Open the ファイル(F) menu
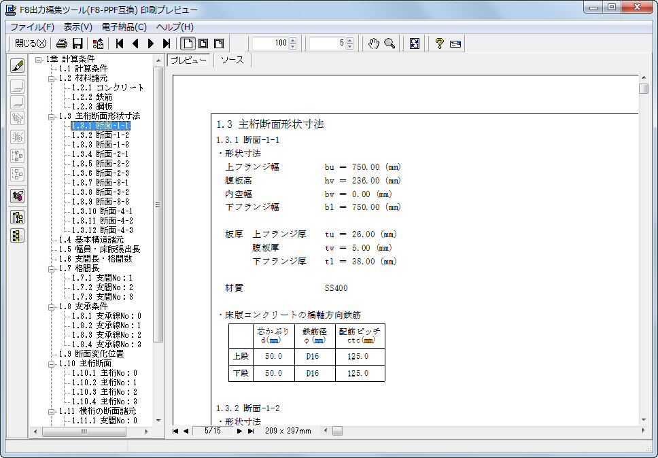Viewport: 658px width, 458px height. point(33,27)
